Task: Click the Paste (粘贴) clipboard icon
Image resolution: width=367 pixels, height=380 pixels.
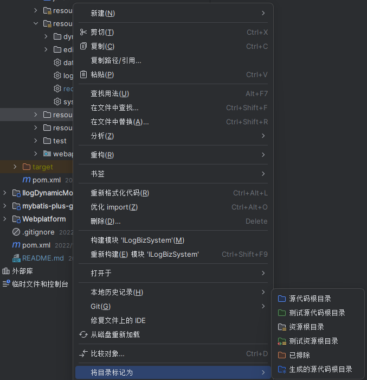Action: pyautogui.click(x=83, y=75)
